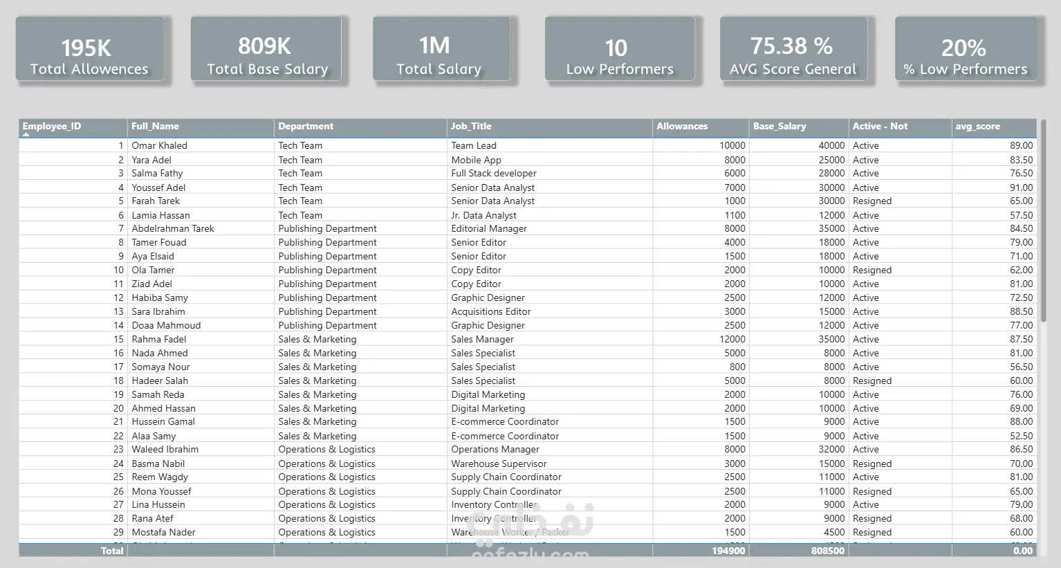The height and width of the screenshot is (568, 1061).
Task: Select Waleed Ibrahim Operations Manager row
Action: (528, 449)
